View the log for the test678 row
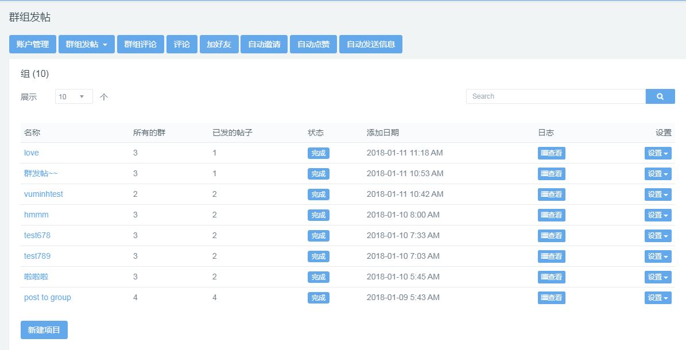 [x=551, y=236]
